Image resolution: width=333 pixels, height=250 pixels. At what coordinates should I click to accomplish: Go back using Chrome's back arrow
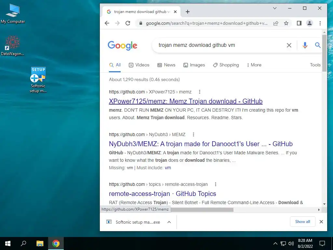click(107, 23)
